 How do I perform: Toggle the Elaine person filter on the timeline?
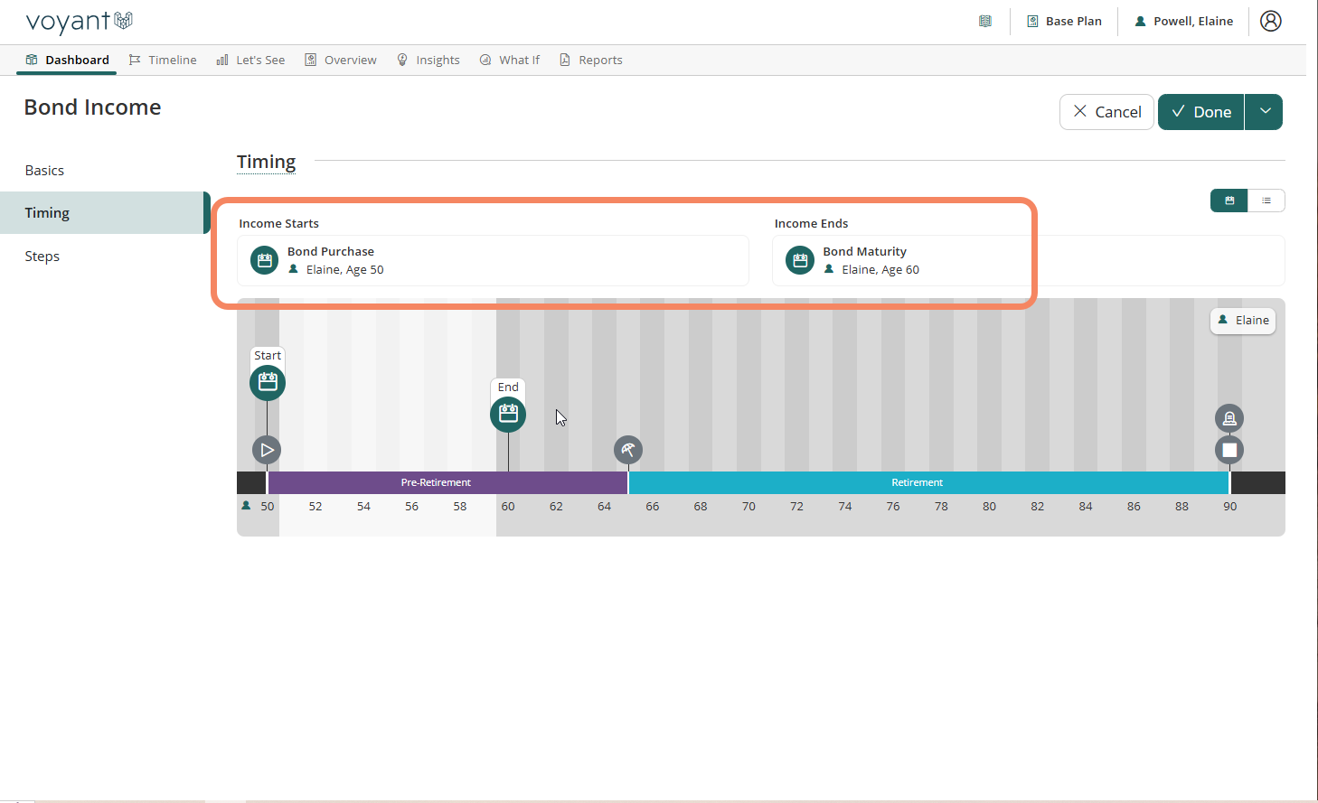pyautogui.click(x=1243, y=321)
